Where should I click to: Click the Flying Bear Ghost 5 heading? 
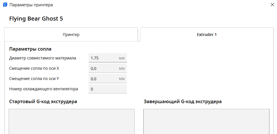36,19
